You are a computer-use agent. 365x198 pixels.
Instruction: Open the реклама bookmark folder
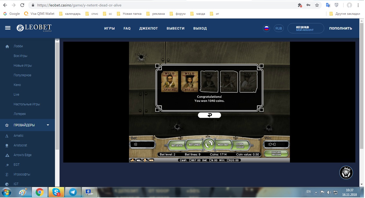[x=156, y=14]
